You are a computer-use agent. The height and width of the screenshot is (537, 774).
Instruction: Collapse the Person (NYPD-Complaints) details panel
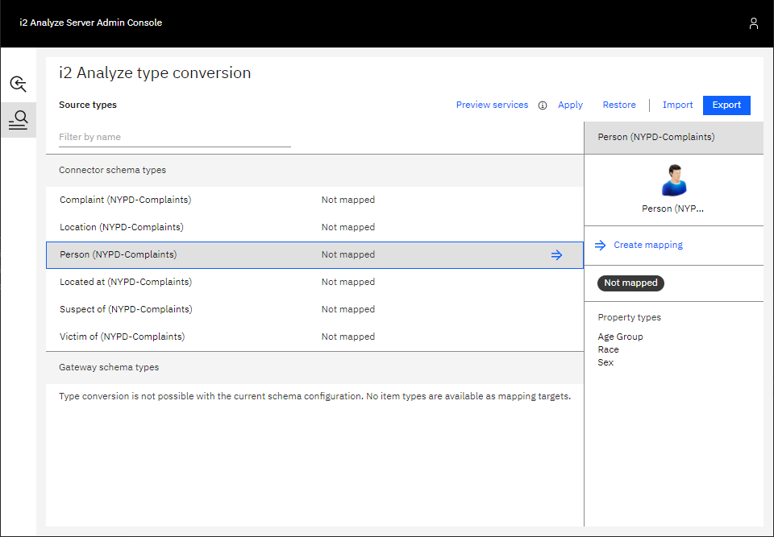coord(674,138)
